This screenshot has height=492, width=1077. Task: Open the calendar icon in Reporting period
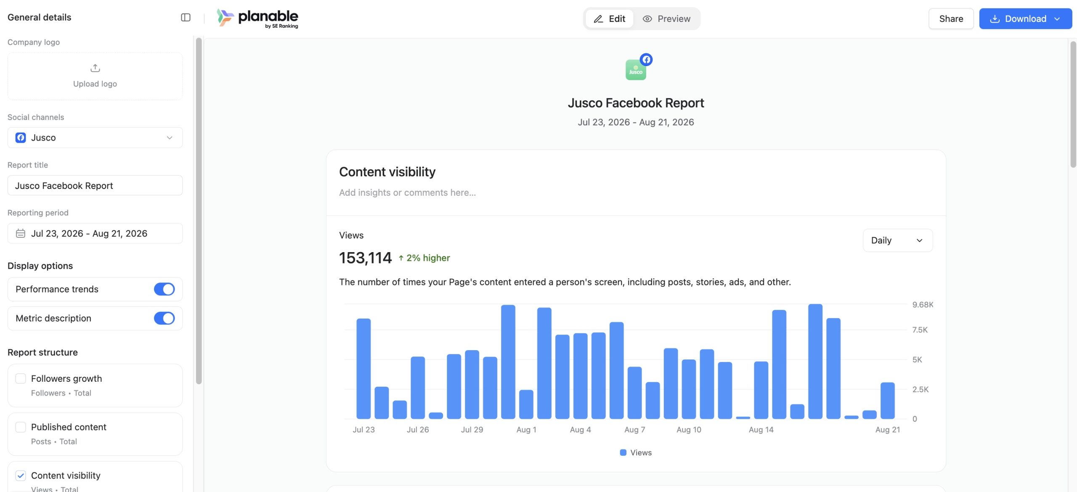[21, 234]
